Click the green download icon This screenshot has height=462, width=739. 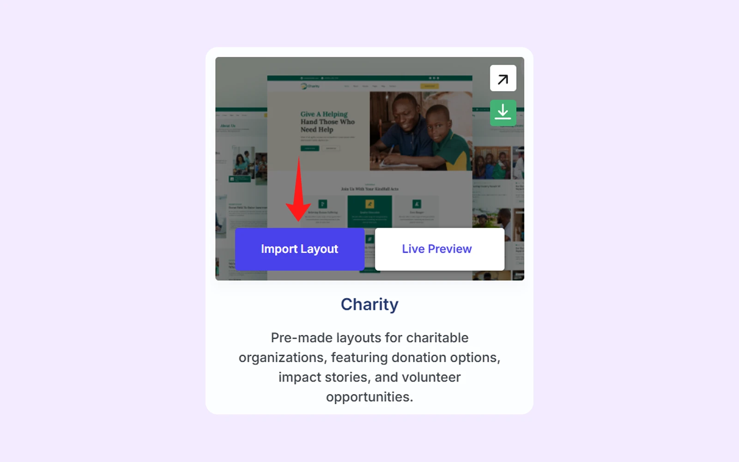click(503, 113)
